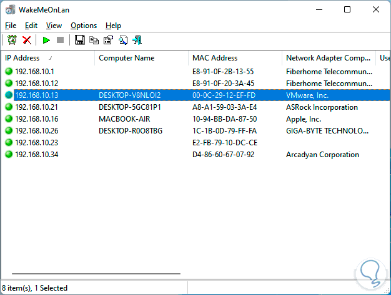Click the WakeMeOnLan title bar app icon
This screenshot has height=295, width=391.
(x=10, y=10)
